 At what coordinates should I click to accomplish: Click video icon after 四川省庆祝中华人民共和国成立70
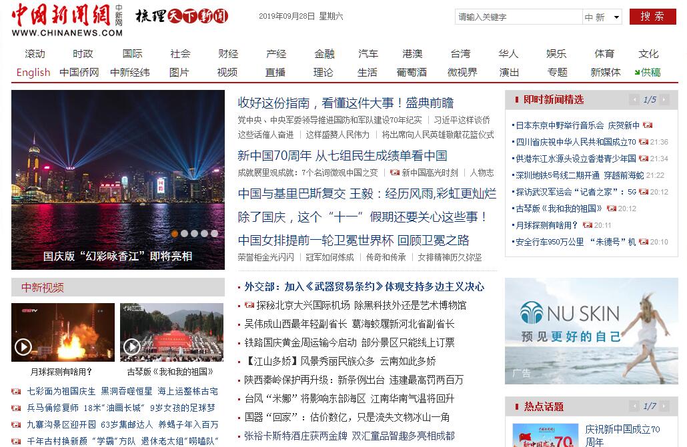644,142
